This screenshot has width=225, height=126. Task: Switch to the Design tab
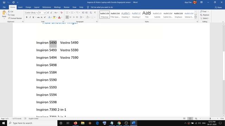(28, 7)
